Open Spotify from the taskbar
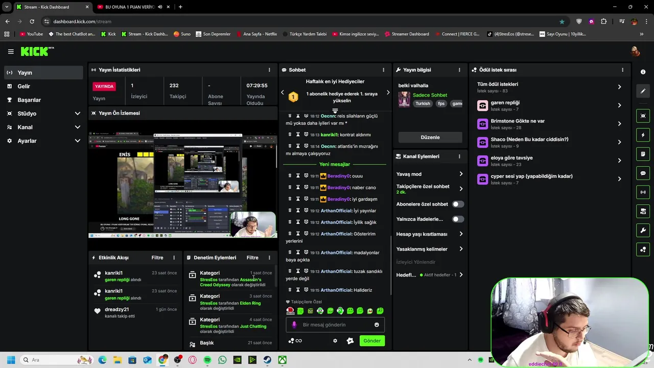 click(207, 360)
